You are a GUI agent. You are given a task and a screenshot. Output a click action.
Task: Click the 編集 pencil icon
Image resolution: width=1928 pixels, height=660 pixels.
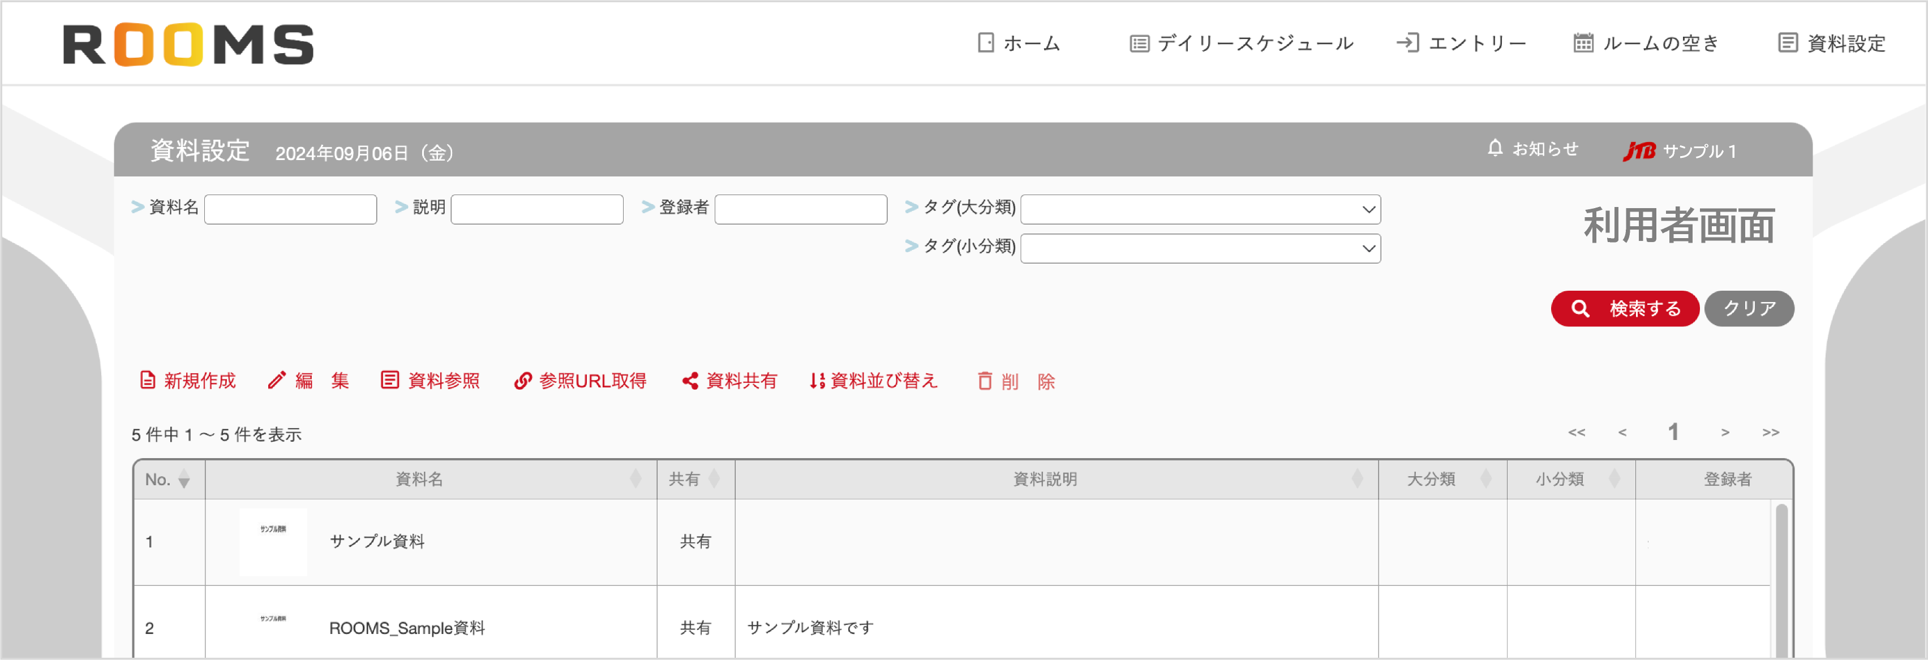click(x=279, y=380)
